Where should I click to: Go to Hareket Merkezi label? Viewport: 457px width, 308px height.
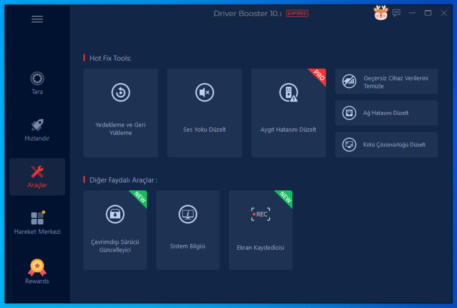click(37, 231)
